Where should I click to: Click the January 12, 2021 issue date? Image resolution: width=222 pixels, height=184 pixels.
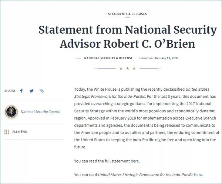(168, 58)
